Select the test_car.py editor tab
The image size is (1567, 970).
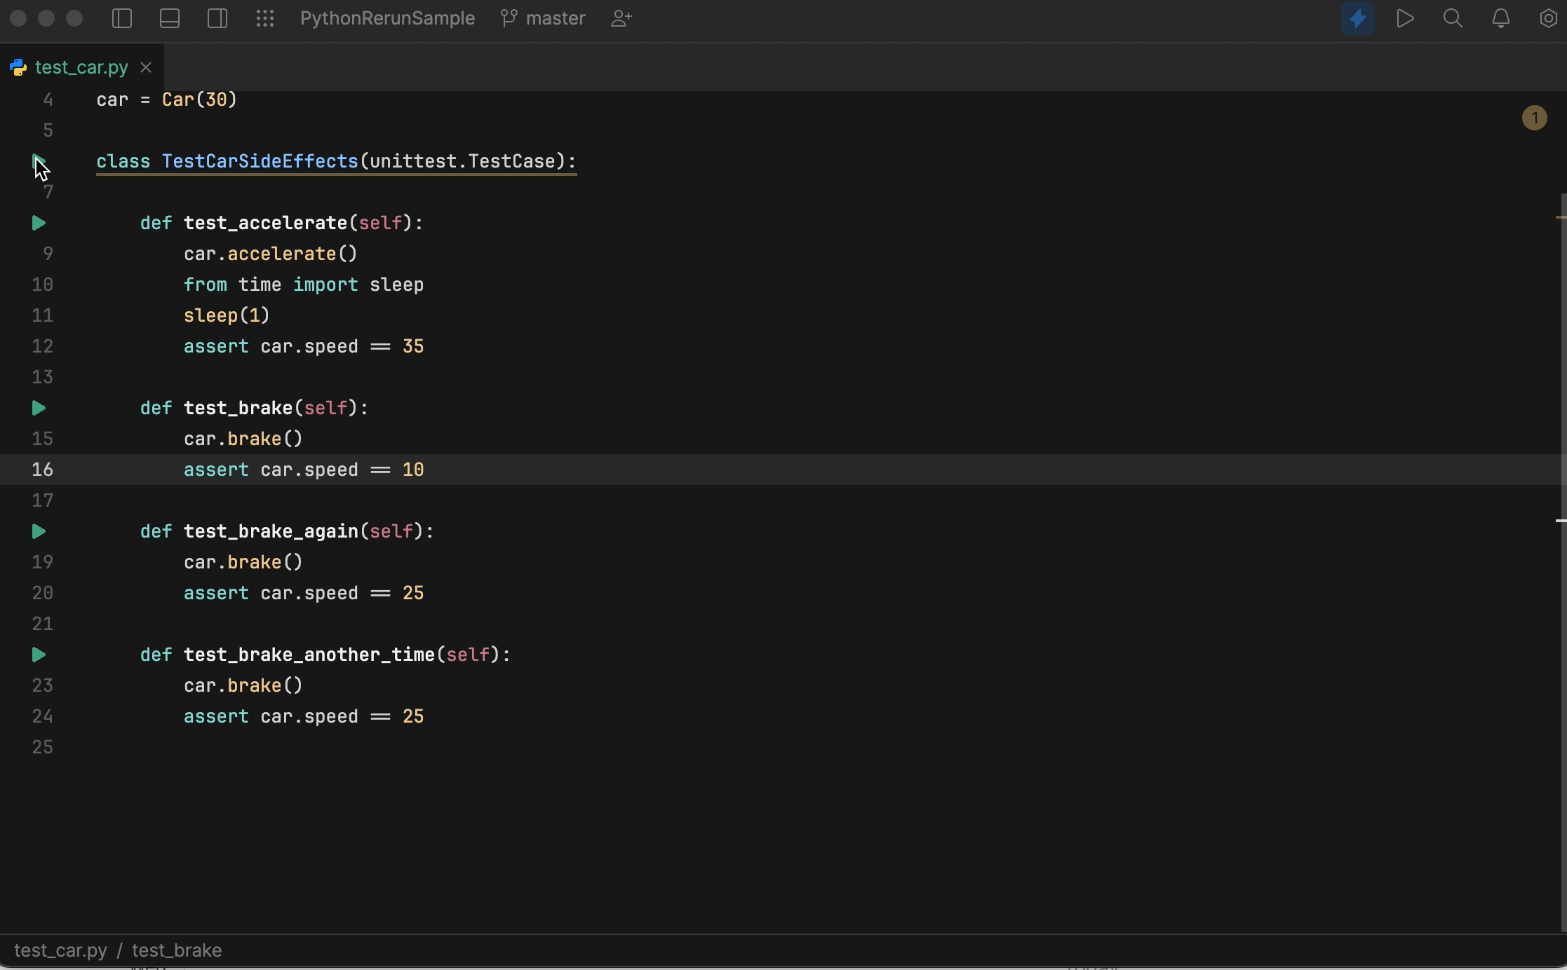coord(81,67)
